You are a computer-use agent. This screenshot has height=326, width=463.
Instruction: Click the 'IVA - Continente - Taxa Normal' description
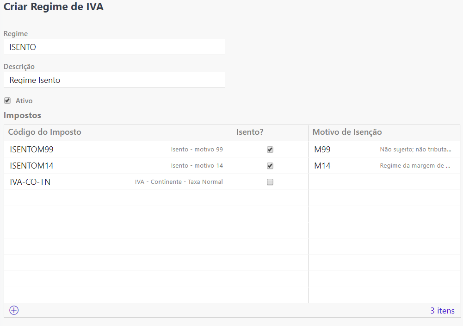point(179,182)
